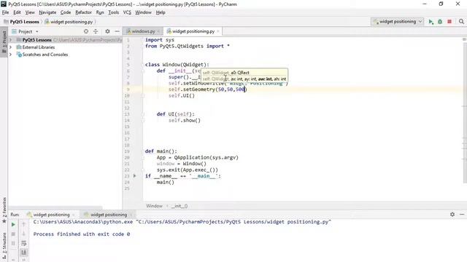The width and height of the screenshot is (467, 262).
Task: Expand the PyQt5 Lessons project folder
Action: click(11, 40)
